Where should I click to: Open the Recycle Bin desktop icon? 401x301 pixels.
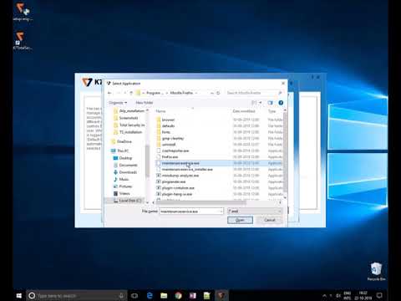pos(376,271)
